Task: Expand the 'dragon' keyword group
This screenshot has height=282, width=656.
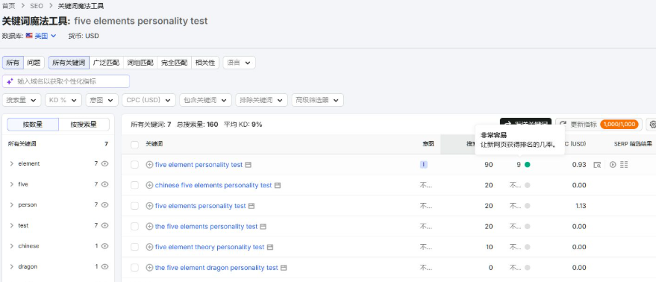Action: (12, 266)
